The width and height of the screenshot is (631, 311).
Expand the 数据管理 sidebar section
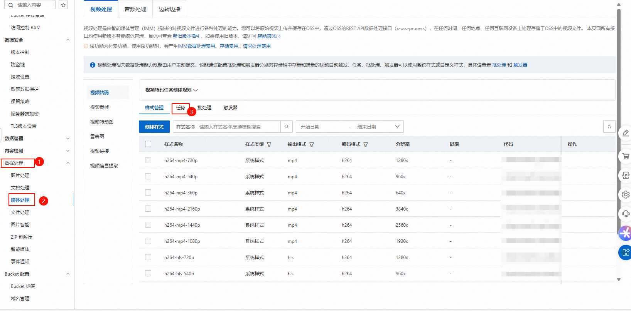point(68,139)
